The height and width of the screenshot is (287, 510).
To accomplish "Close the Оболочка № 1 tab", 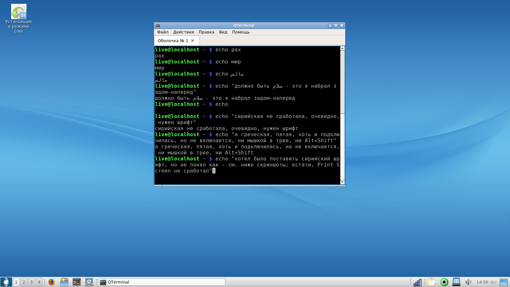I will (x=193, y=40).
